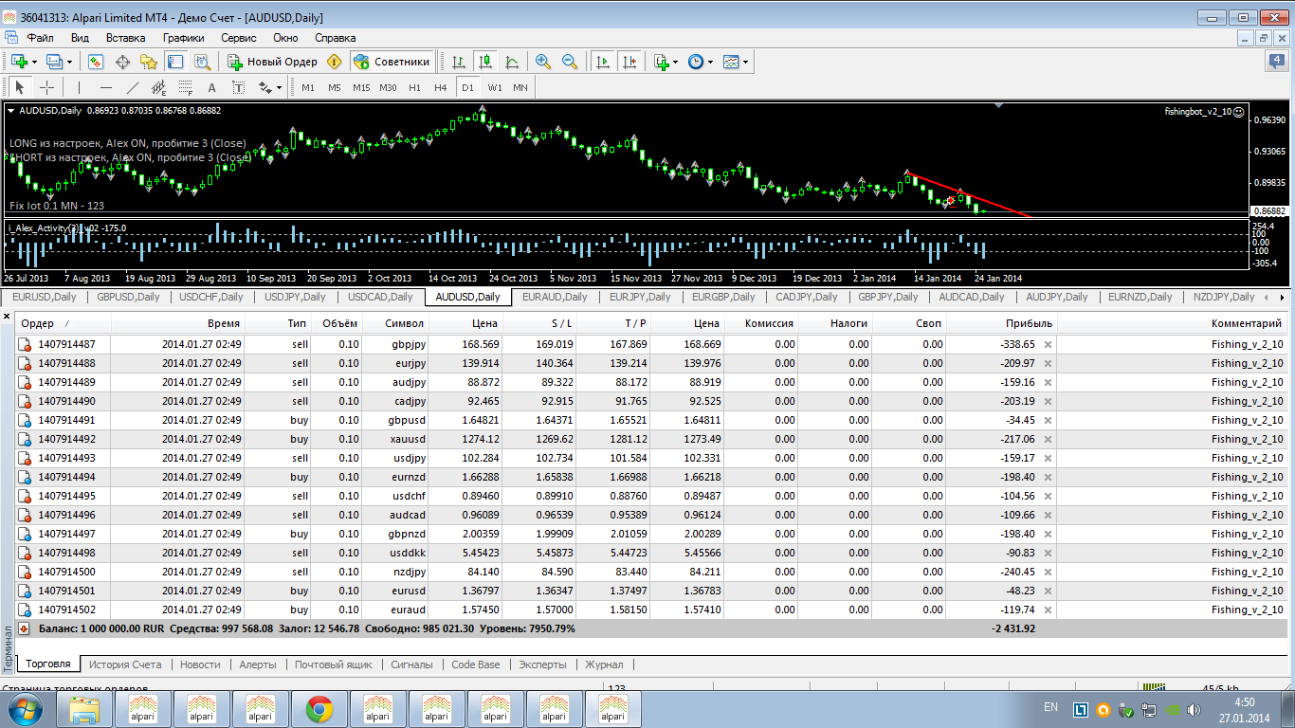The image size is (1295, 728).
Task: Click the Новый Ордер button
Action: click(272, 62)
